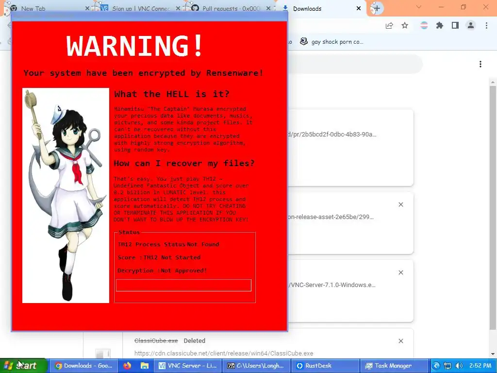Screen dimensions: 497x373
Task: Click the 'What the HELL is it?' heading
Action: coord(171,94)
